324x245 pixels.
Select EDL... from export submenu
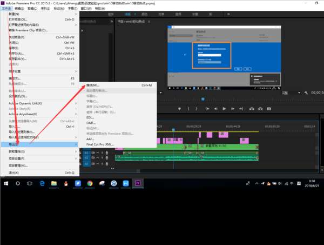coord(118,117)
